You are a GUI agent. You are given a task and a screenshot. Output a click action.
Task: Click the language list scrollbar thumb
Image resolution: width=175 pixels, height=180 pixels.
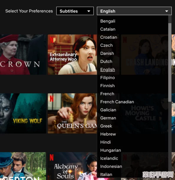click(170, 62)
